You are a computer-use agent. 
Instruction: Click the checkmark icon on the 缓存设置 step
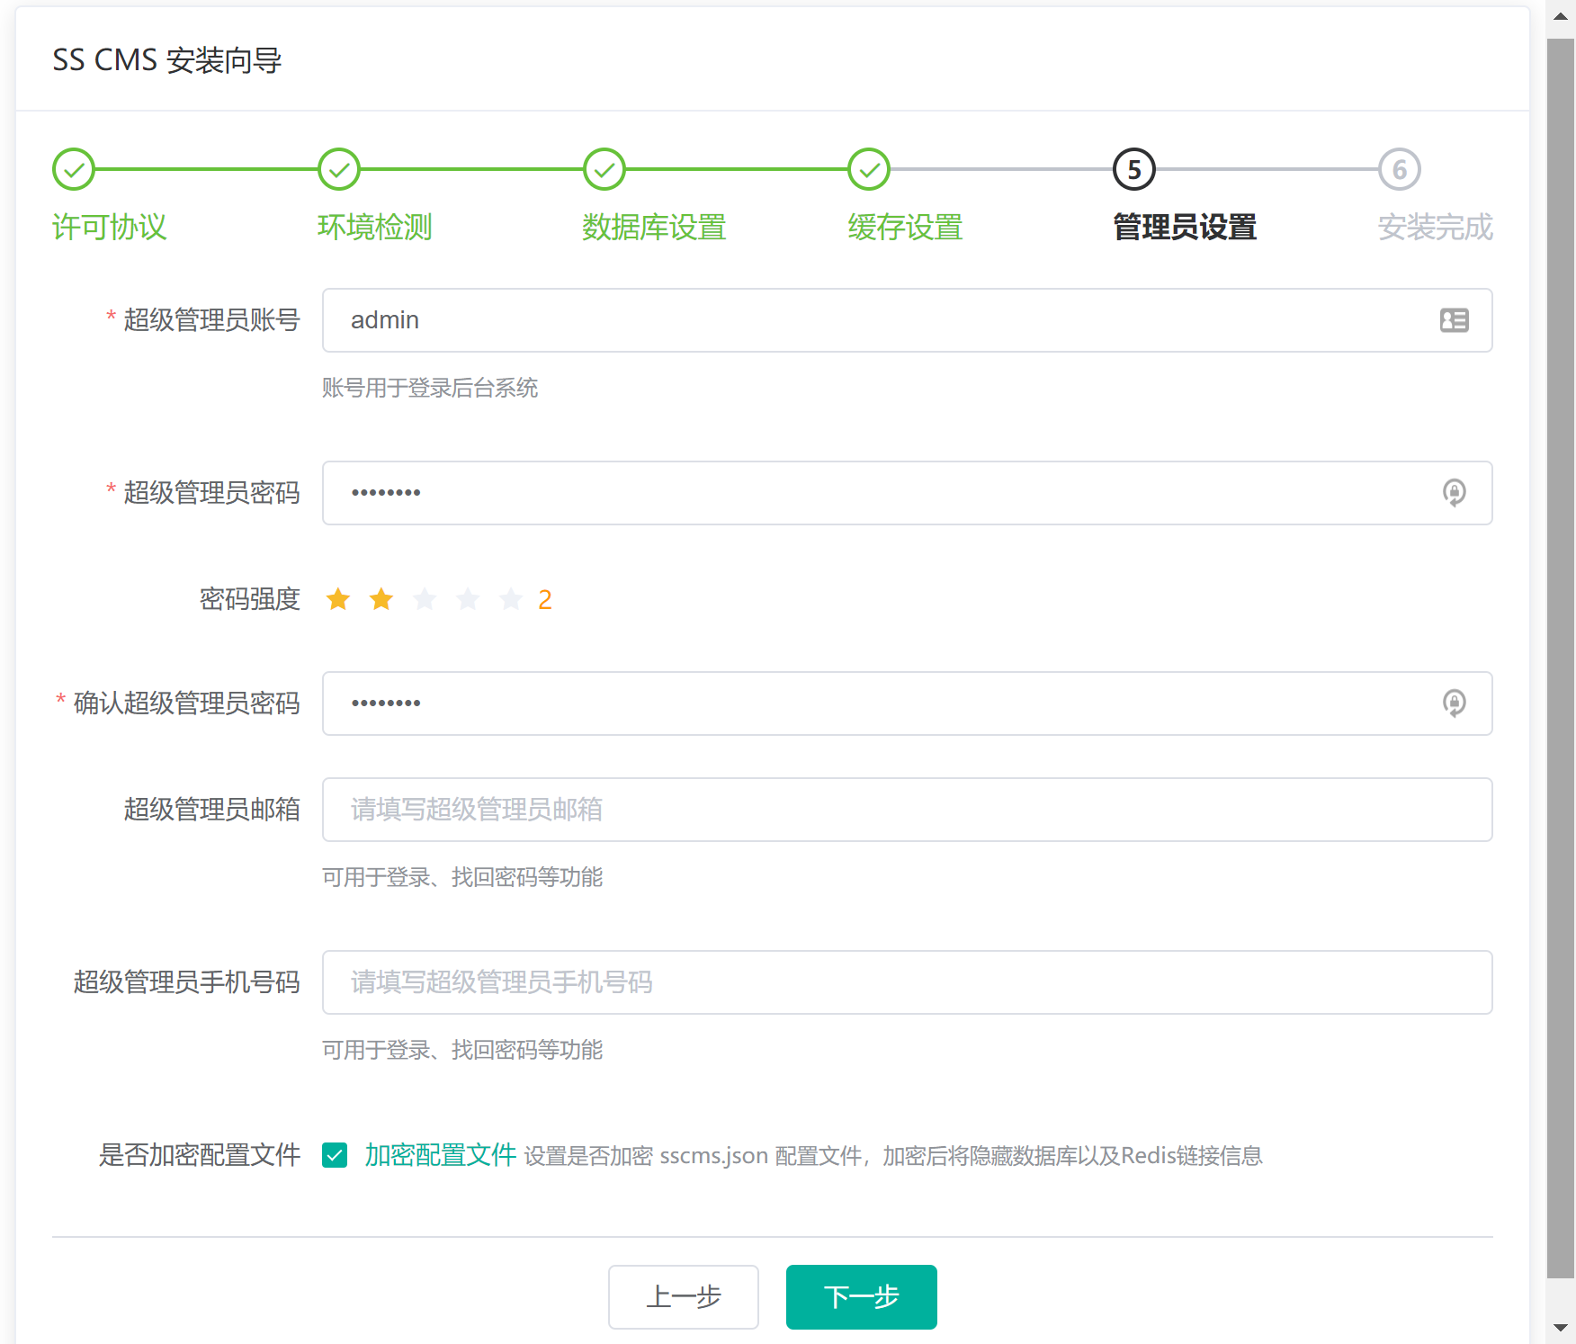pos(867,168)
